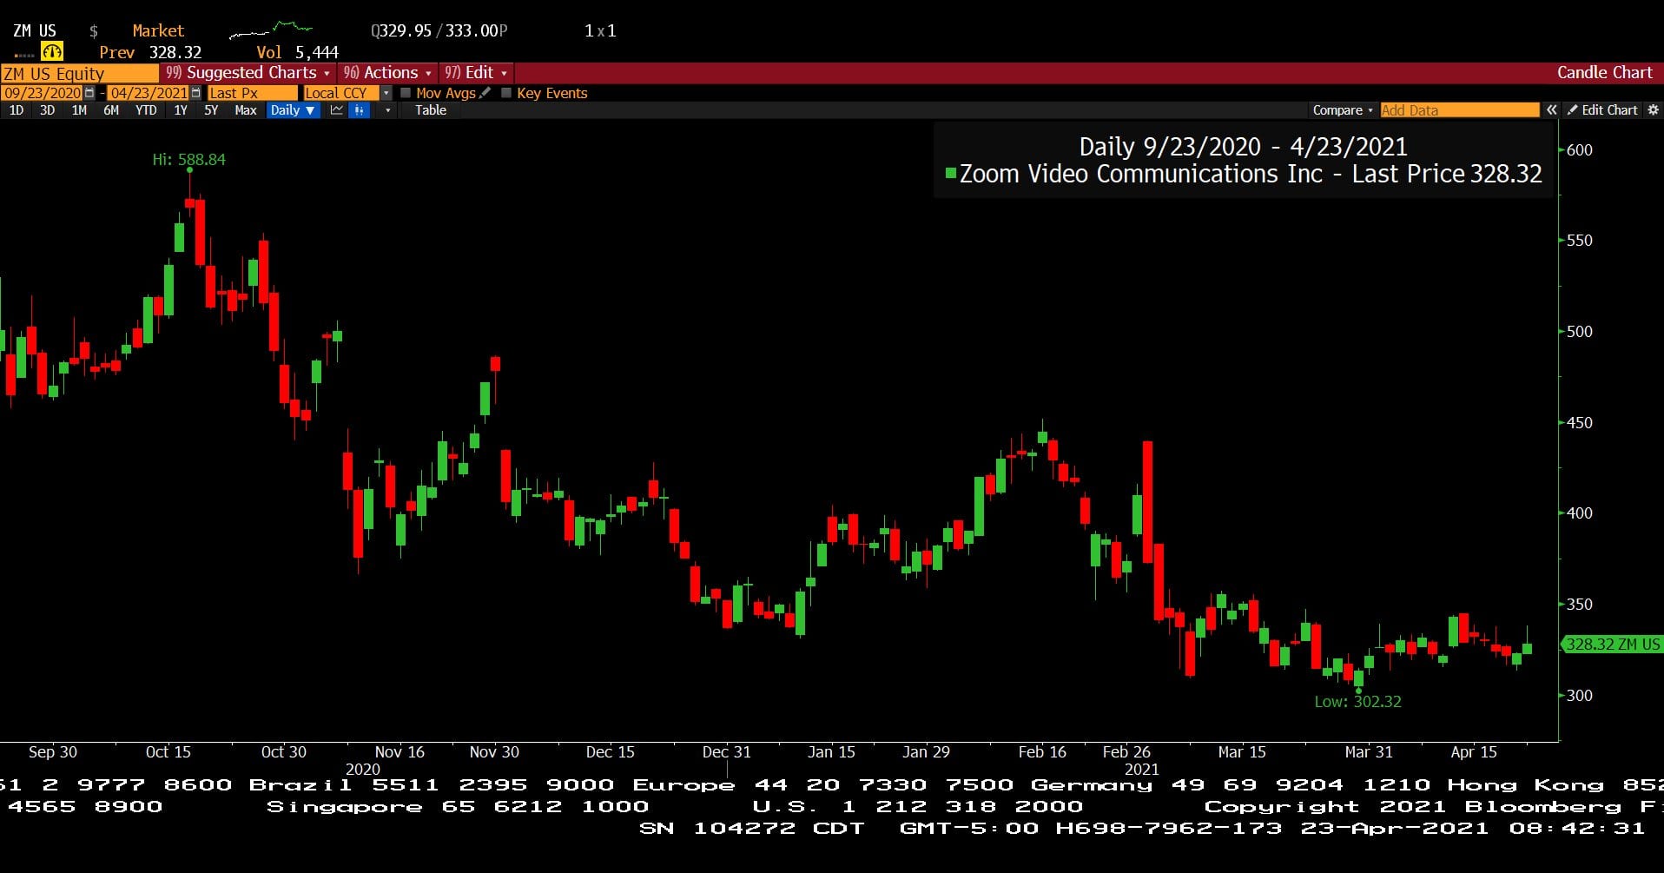Select the 1D range tab
The image size is (1664, 873).
pyautogui.click(x=17, y=110)
